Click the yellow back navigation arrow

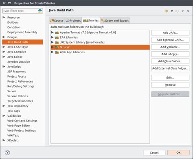click(x=166, y=11)
